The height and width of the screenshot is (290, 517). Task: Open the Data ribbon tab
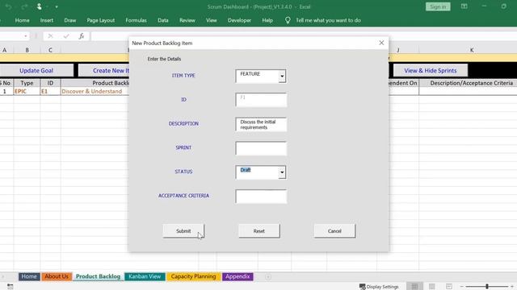click(163, 20)
